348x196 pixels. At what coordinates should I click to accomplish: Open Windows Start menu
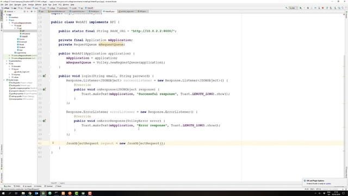[3, 193]
